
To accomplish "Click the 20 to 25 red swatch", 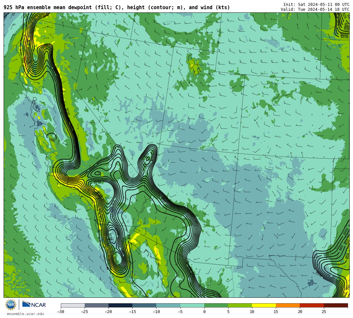I will [312, 305].
